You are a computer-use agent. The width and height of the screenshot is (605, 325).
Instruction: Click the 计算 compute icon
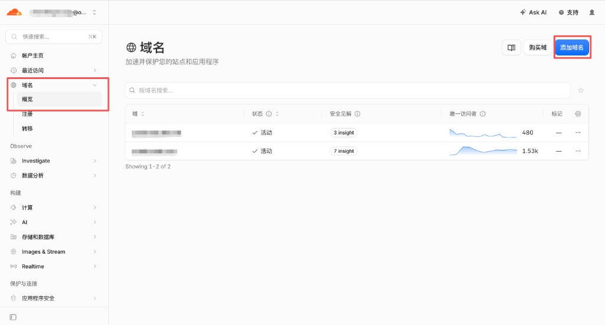click(x=14, y=208)
